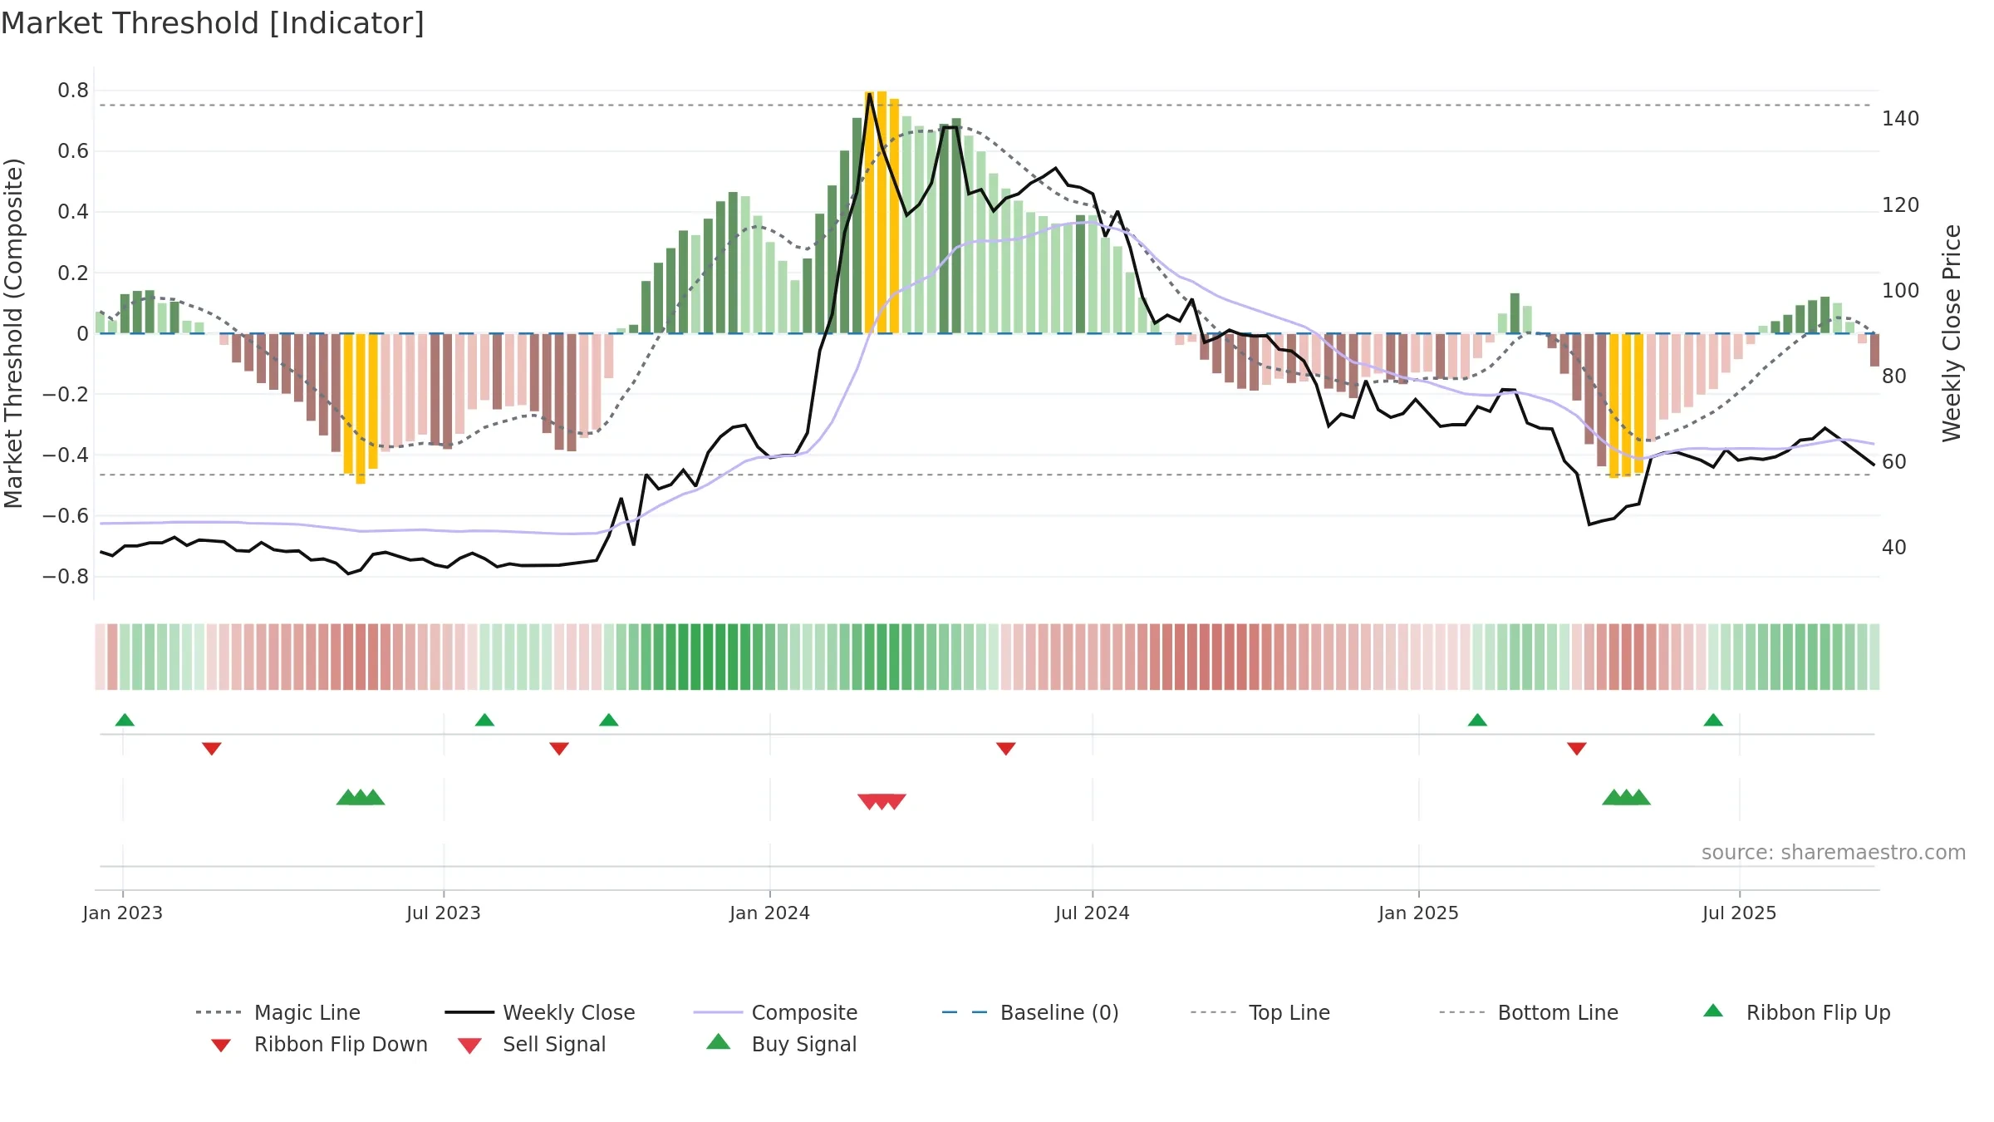Toggle the Magic Line legend entry
Image resolution: width=1994 pixels, height=1122 pixels.
[x=277, y=1012]
